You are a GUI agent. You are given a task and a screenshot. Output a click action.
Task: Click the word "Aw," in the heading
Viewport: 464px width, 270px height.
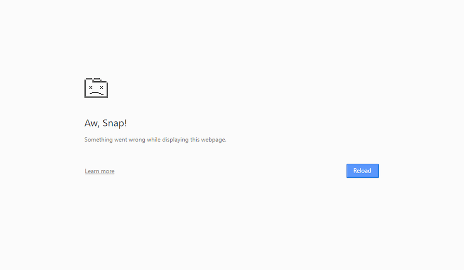coord(92,123)
